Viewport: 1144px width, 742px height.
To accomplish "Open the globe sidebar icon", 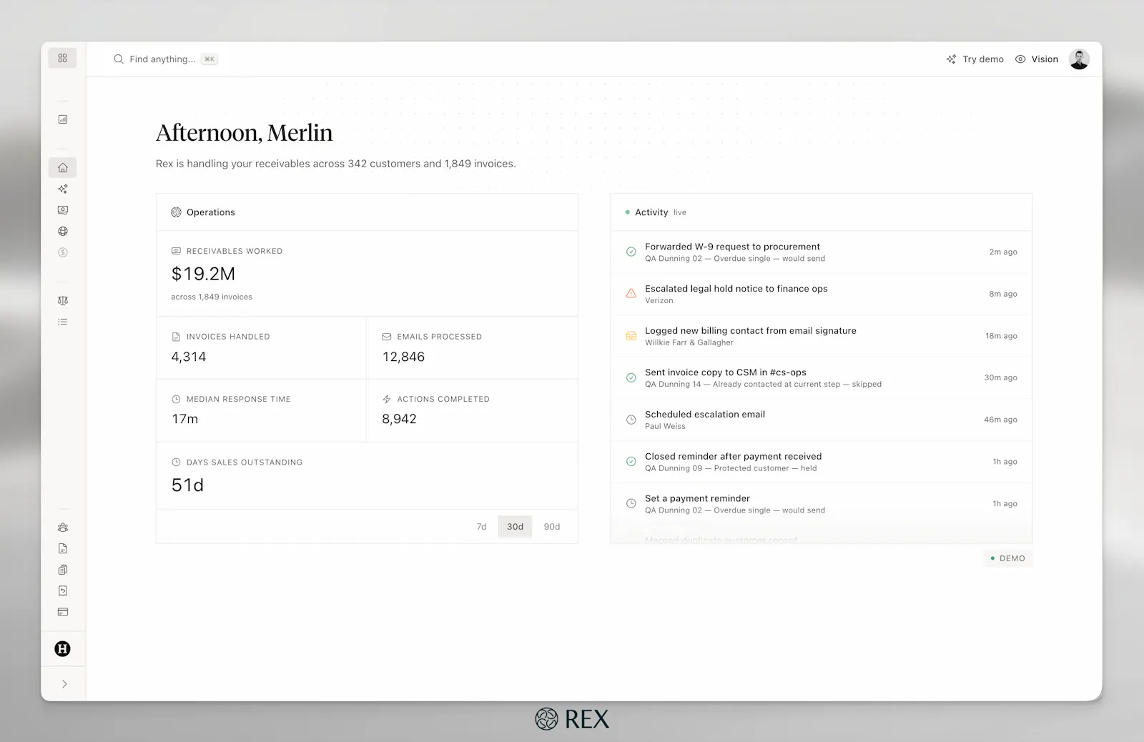I will pos(62,231).
